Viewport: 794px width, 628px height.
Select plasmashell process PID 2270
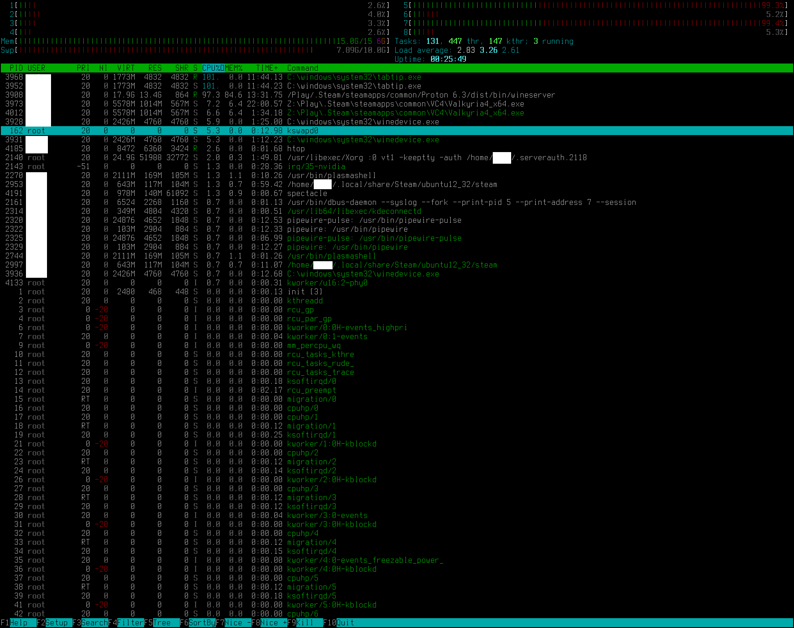[x=397, y=175]
